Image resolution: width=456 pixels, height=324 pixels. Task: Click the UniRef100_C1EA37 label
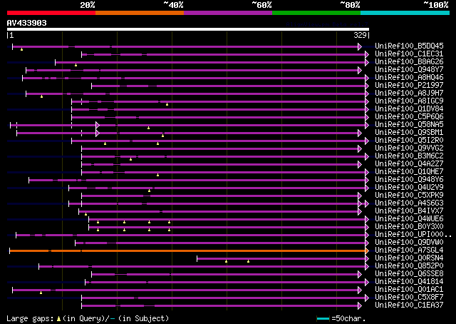(409, 305)
